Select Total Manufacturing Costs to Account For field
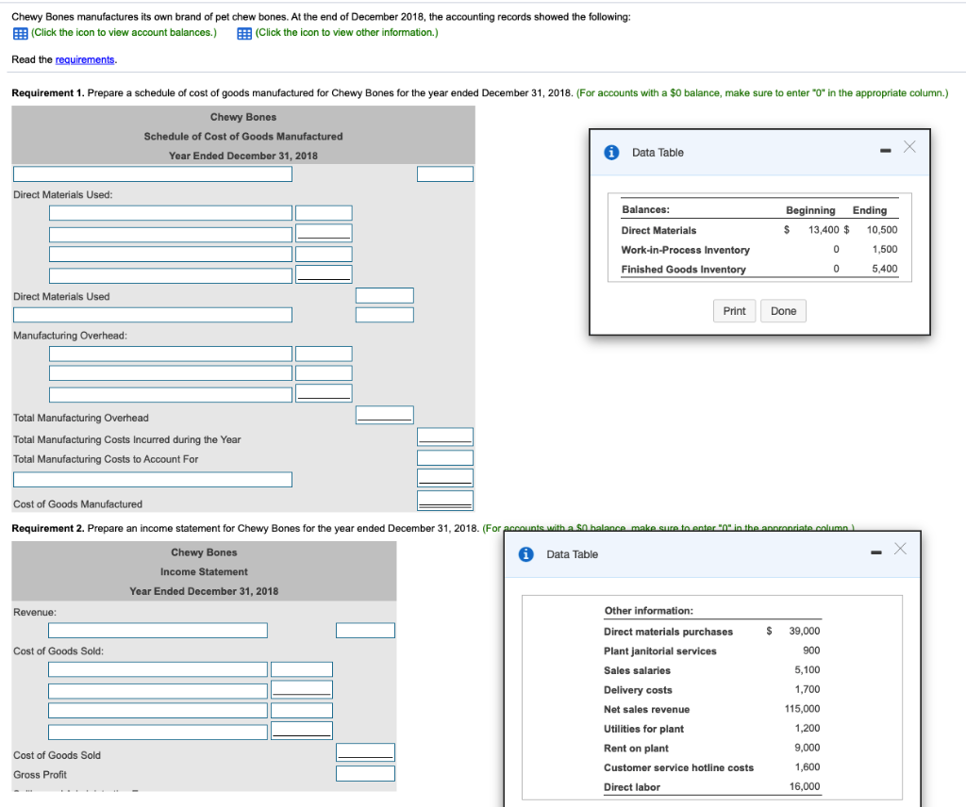The height and width of the screenshot is (807, 966). 445,458
